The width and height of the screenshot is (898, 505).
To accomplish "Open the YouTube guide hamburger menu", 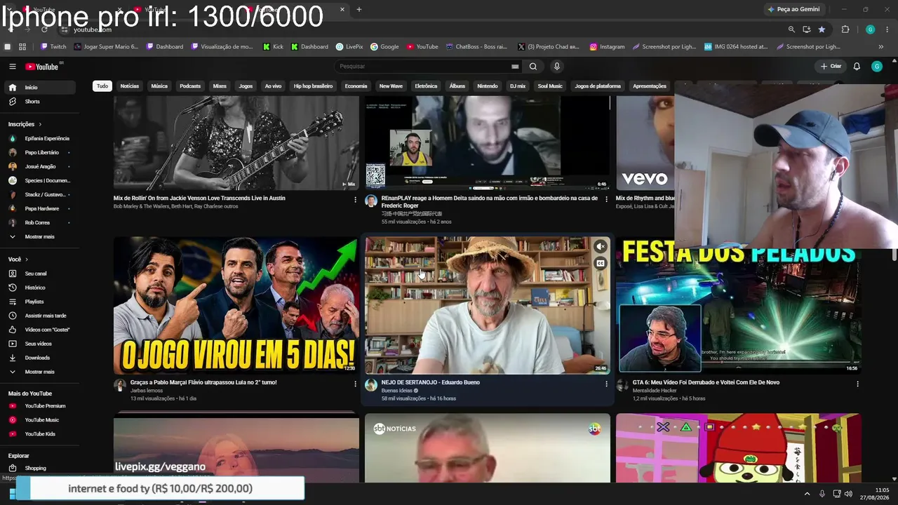I will pos(13,67).
